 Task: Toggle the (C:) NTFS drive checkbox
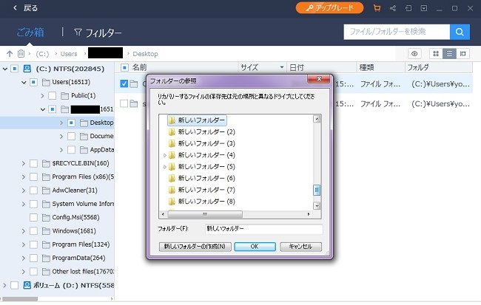coord(14,69)
